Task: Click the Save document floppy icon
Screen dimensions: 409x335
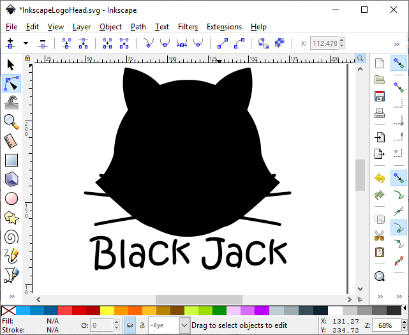Action: point(380,96)
